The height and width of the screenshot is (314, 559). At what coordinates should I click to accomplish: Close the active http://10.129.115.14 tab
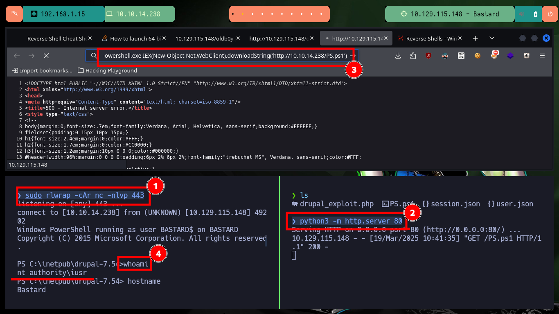pos(386,38)
